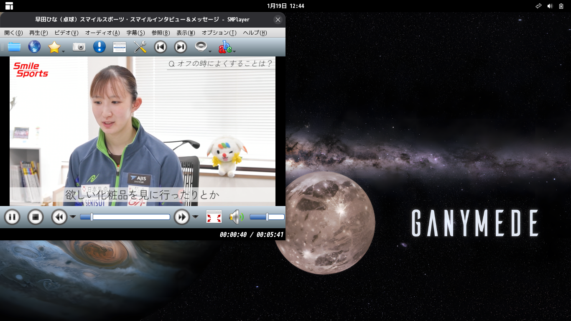Image resolution: width=571 pixels, height=321 pixels.
Task: Expand the favorites star dropdown arrow
Action: click(x=64, y=51)
